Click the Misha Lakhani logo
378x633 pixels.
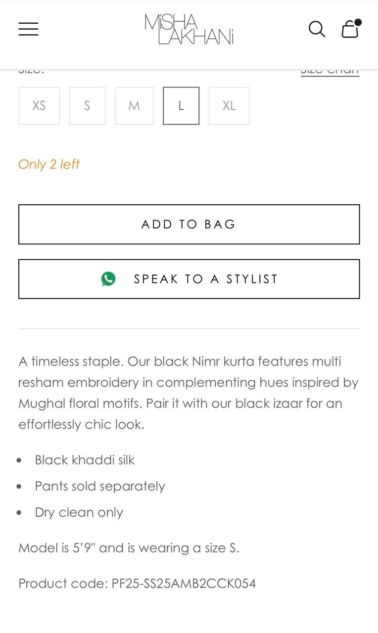[x=189, y=29]
